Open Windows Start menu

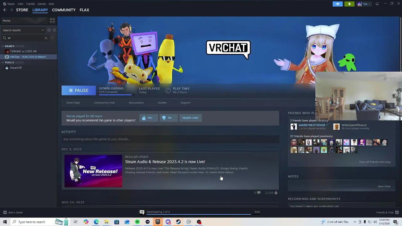tap(5, 222)
